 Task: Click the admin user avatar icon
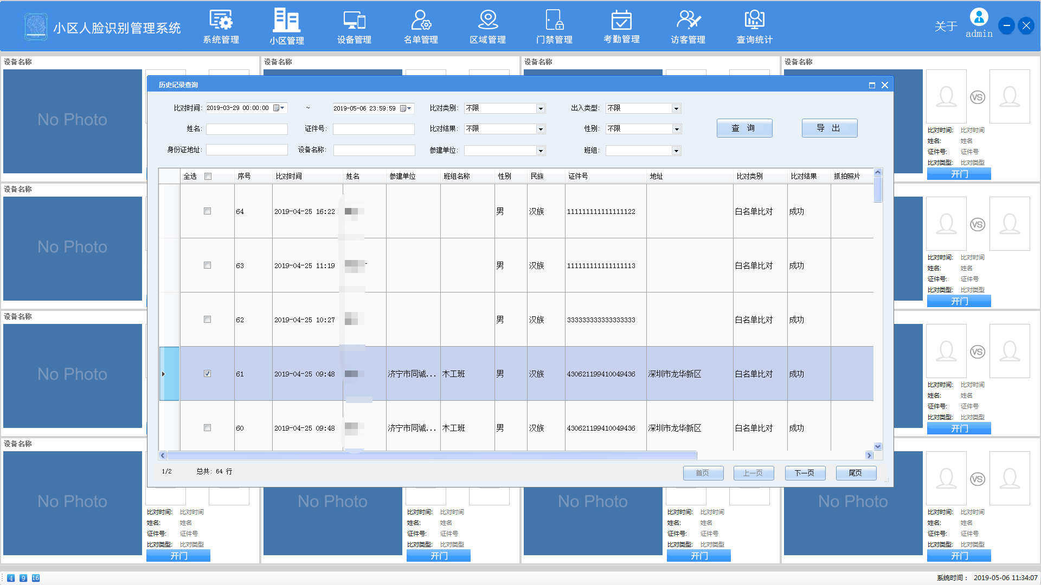click(979, 17)
